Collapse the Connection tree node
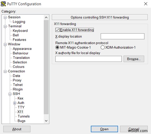Image resolution: width=151 pixels, height=134 pixels. click(5, 71)
